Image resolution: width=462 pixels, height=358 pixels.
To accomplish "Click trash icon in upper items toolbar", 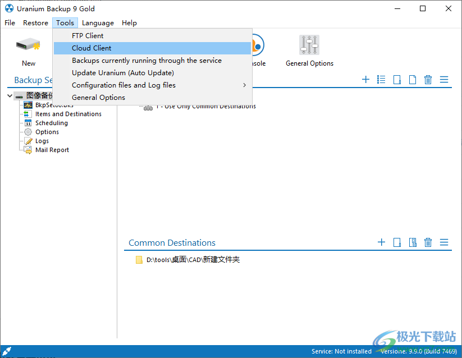I will (428, 80).
